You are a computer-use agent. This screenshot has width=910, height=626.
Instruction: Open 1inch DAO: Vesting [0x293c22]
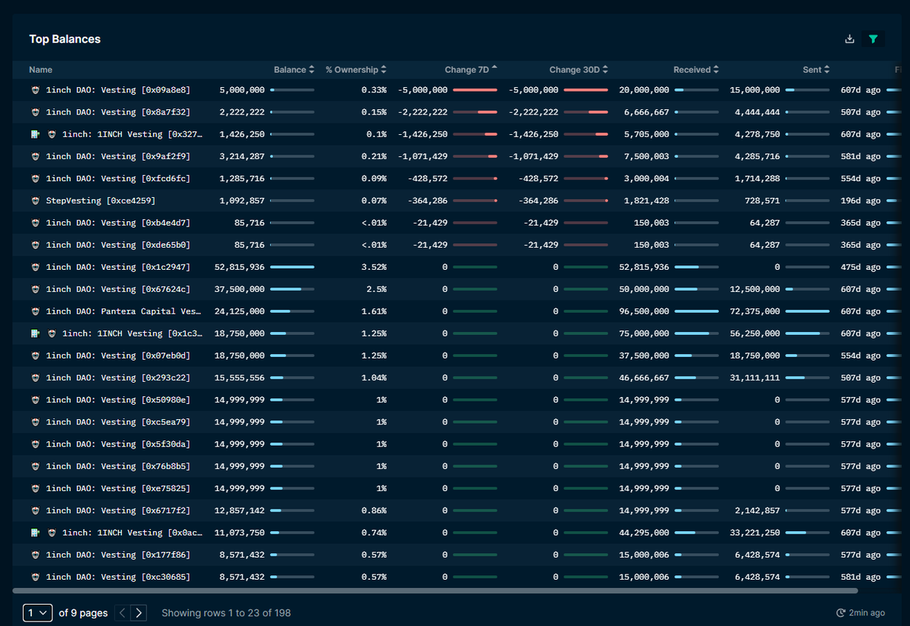point(118,377)
